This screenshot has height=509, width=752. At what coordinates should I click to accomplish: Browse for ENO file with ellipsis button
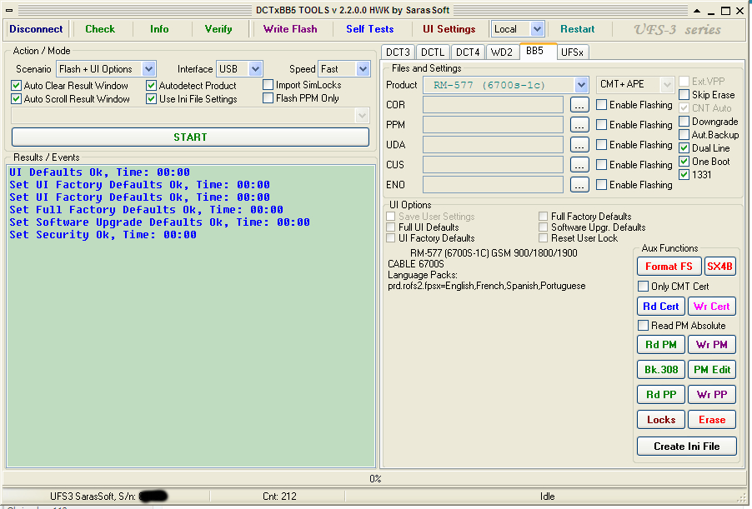pos(579,185)
